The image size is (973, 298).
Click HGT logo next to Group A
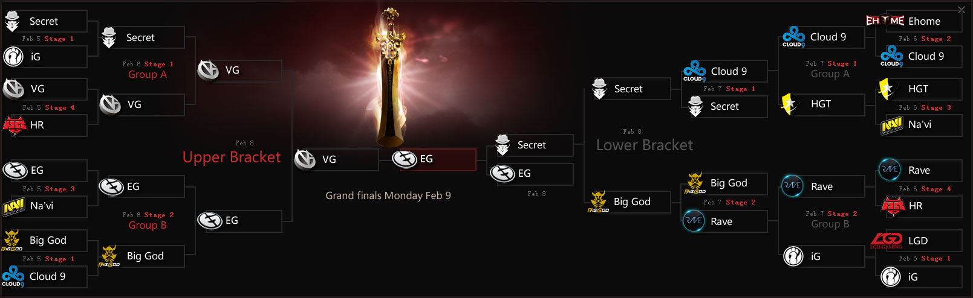(790, 104)
